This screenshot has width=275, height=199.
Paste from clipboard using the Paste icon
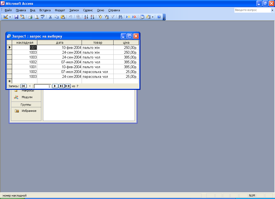(x=63, y=17)
